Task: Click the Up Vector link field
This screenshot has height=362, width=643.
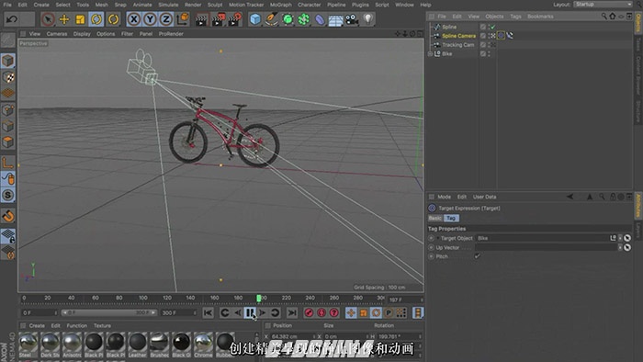Action: coord(547,247)
